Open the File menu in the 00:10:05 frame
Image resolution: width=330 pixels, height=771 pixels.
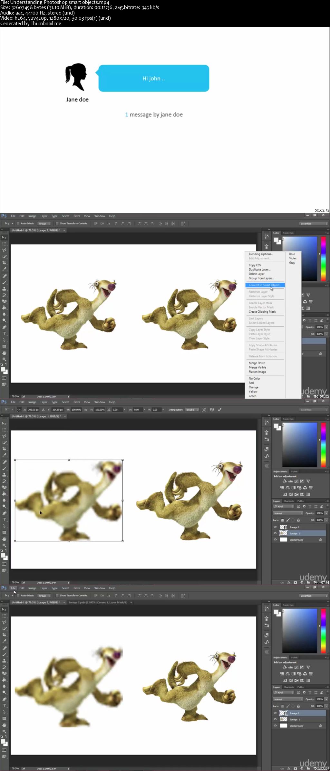(x=13, y=588)
